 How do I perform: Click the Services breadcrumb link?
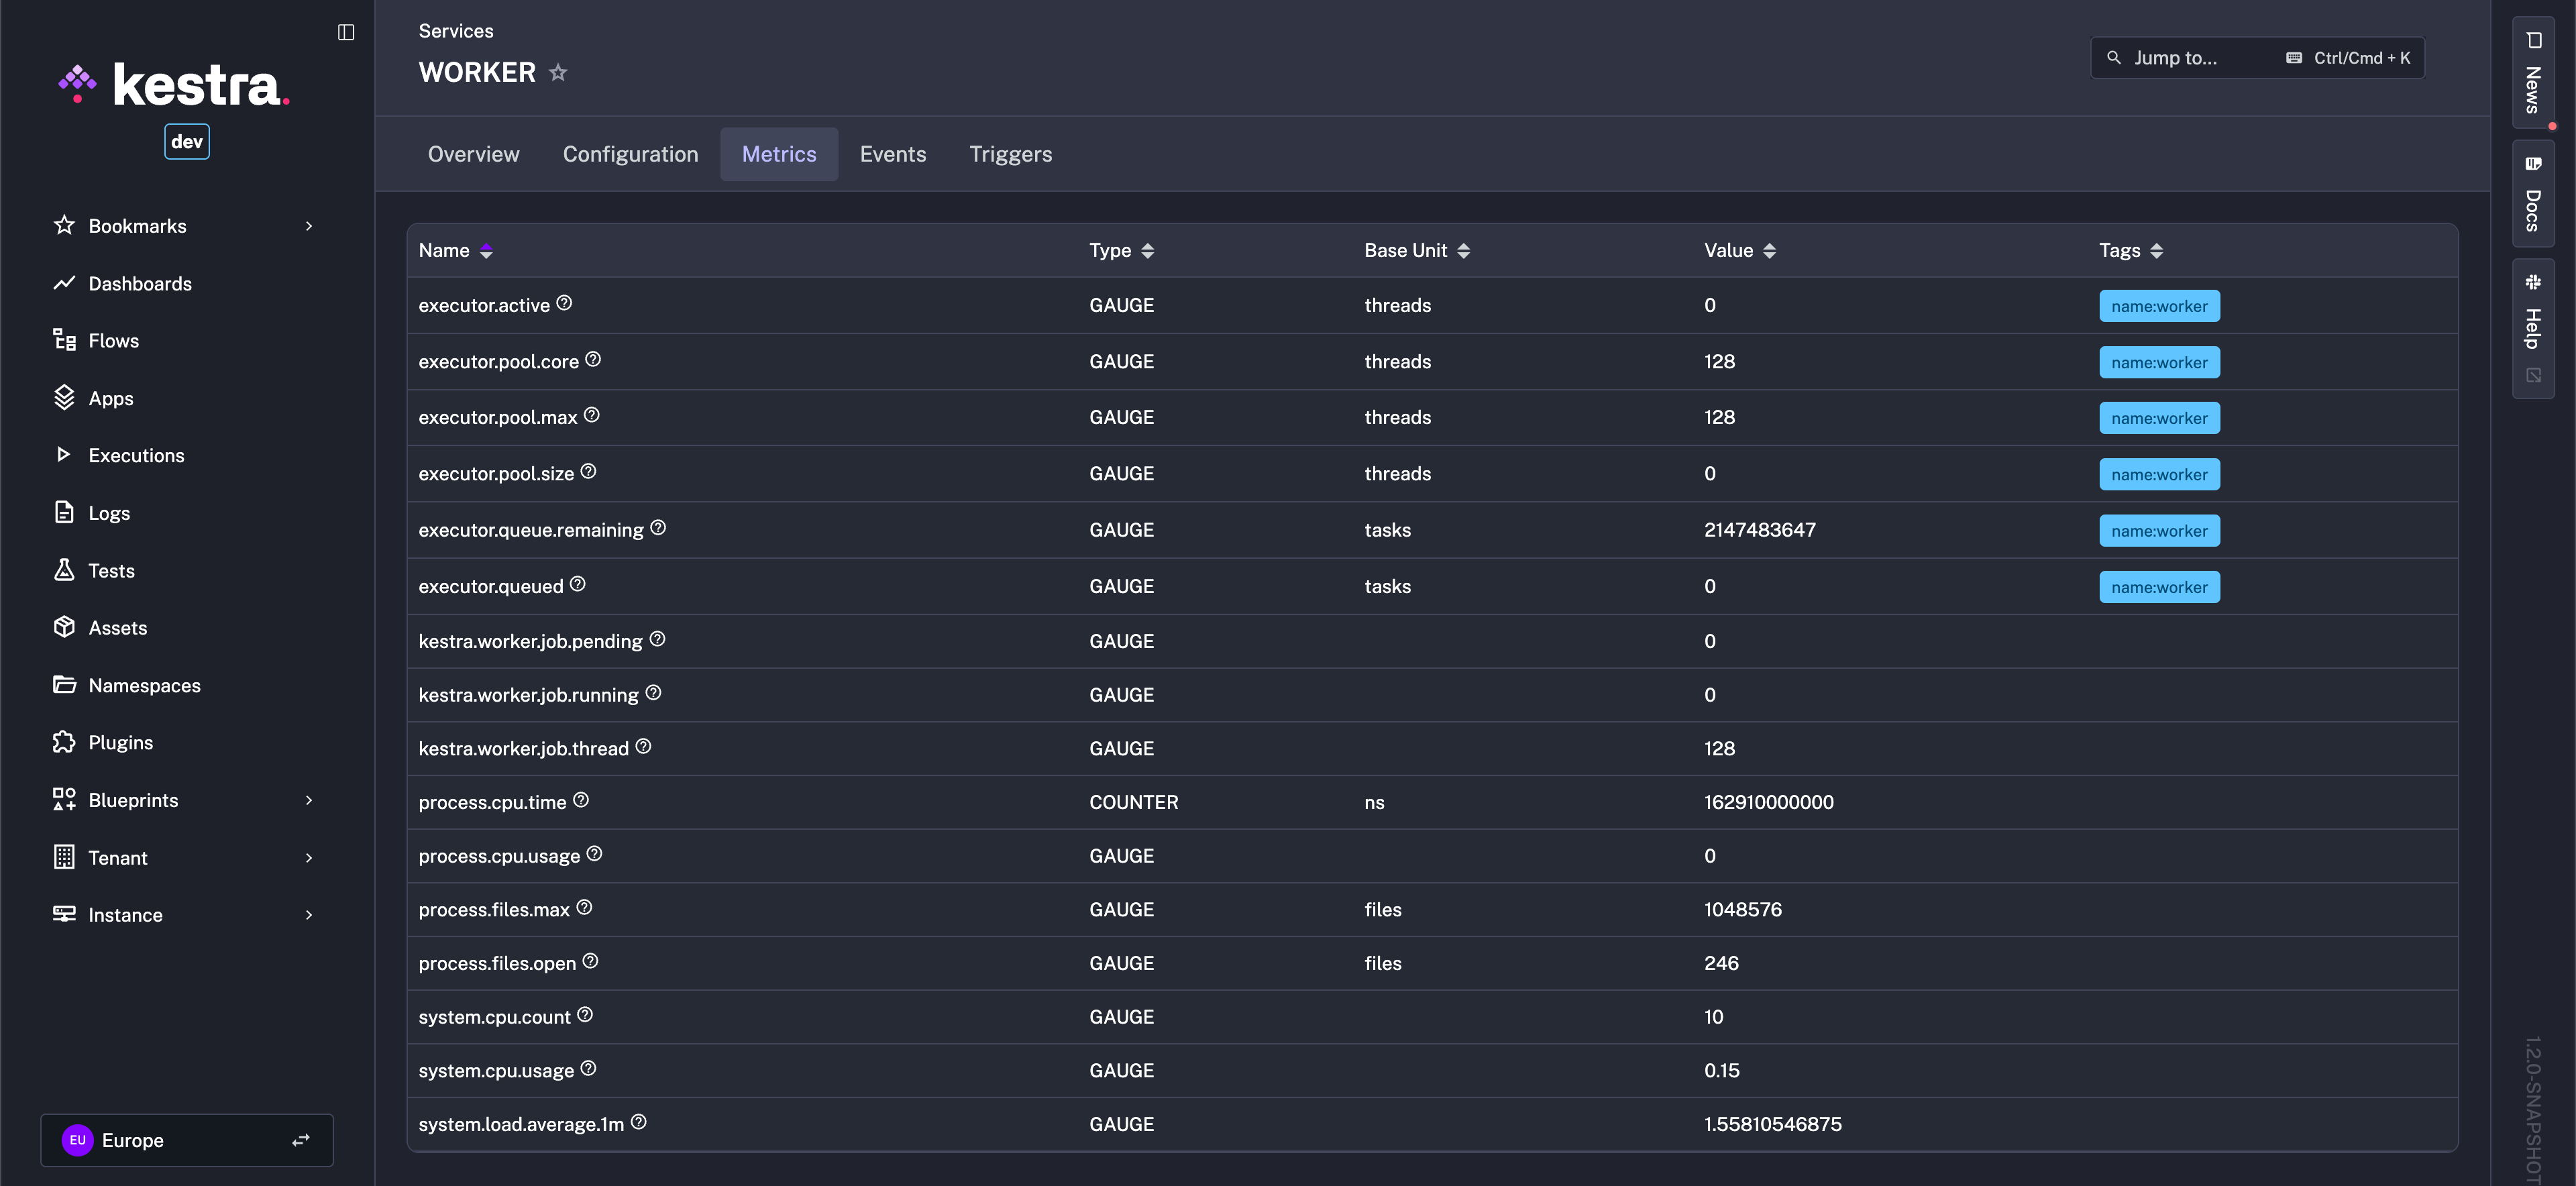pyautogui.click(x=455, y=31)
